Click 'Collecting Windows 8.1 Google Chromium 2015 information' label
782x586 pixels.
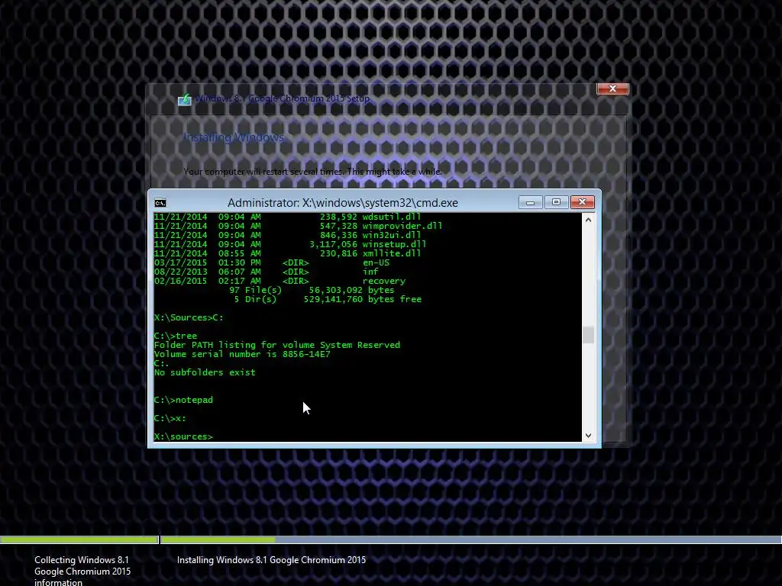[82, 571]
